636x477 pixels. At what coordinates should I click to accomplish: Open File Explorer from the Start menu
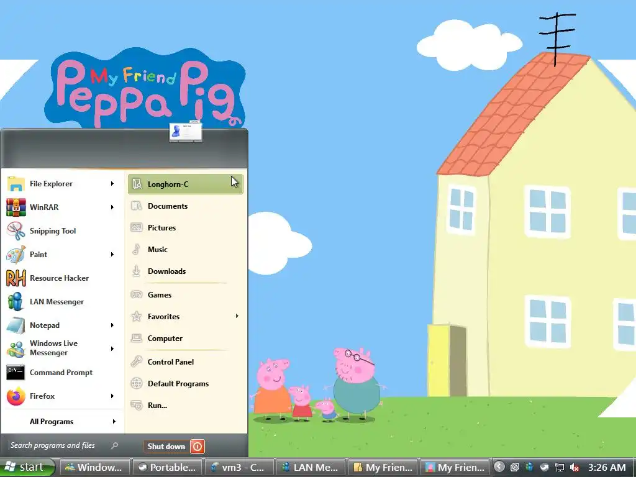coord(61,184)
